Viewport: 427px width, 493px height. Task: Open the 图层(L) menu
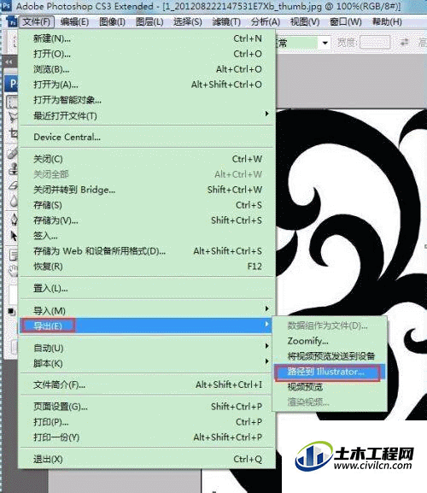pos(149,21)
